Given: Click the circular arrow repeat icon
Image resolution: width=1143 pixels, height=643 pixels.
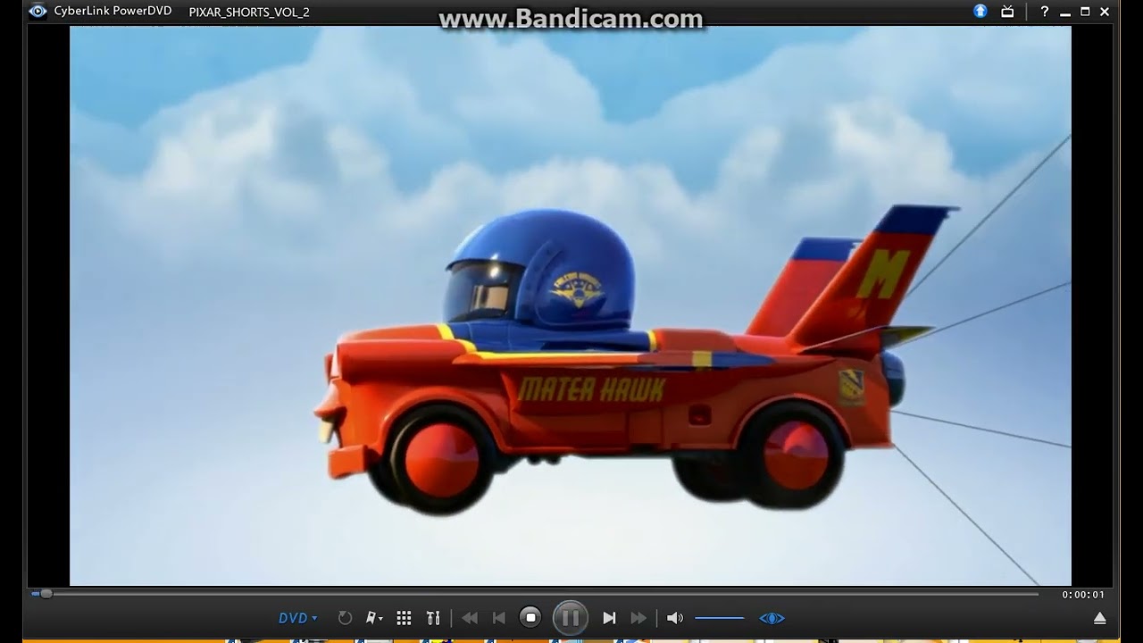Looking at the screenshot, I should 345,618.
